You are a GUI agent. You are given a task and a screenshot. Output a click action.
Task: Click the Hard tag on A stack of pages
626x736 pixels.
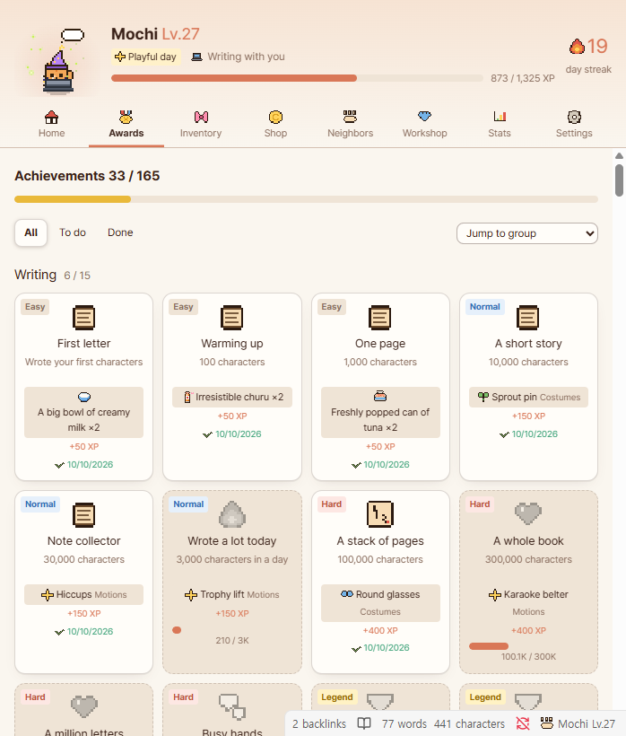pos(332,504)
